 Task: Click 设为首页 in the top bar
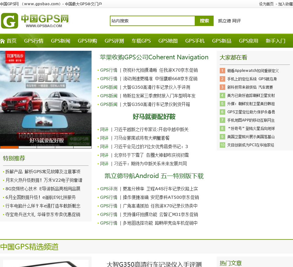click(x=266, y=4)
